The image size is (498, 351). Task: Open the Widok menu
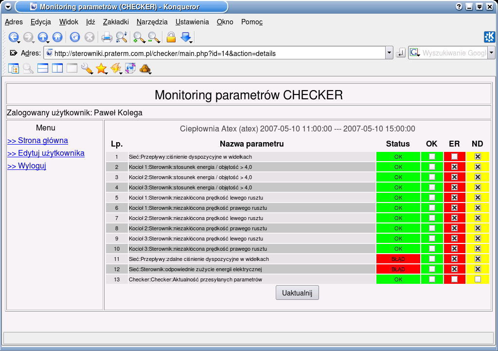click(x=69, y=22)
